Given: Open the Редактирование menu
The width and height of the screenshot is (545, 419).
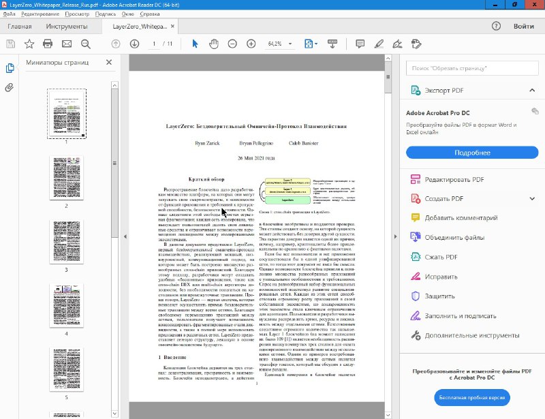Looking at the screenshot, I should coord(40,14).
